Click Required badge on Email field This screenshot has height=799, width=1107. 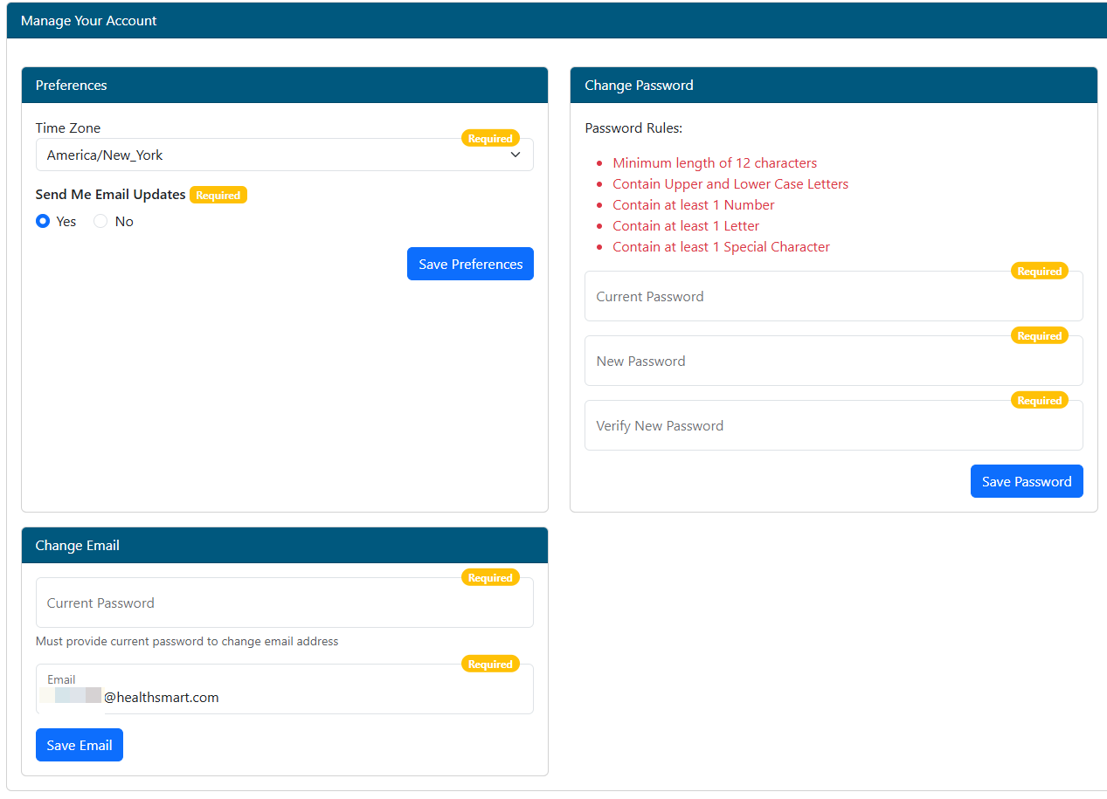click(490, 665)
